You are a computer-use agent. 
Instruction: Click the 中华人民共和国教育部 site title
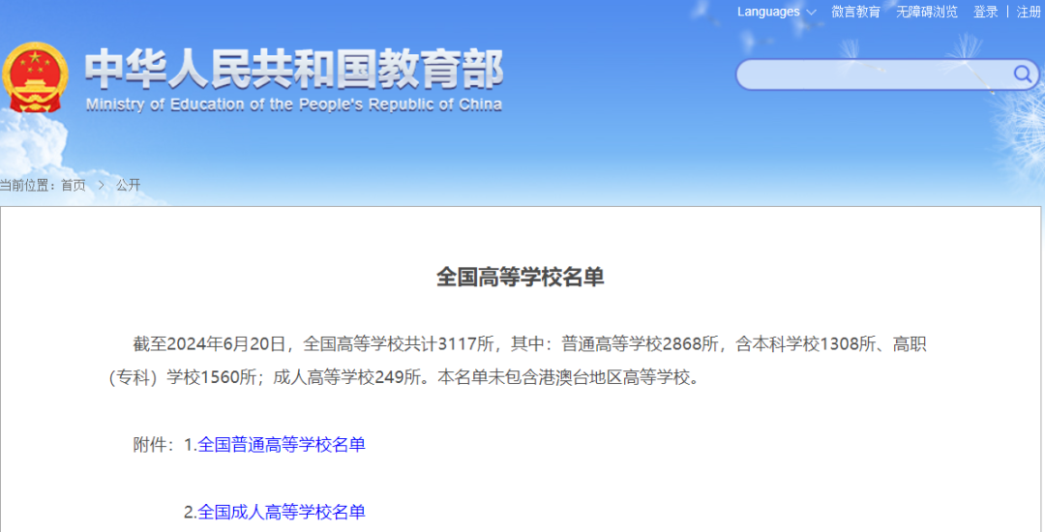(x=294, y=69)
